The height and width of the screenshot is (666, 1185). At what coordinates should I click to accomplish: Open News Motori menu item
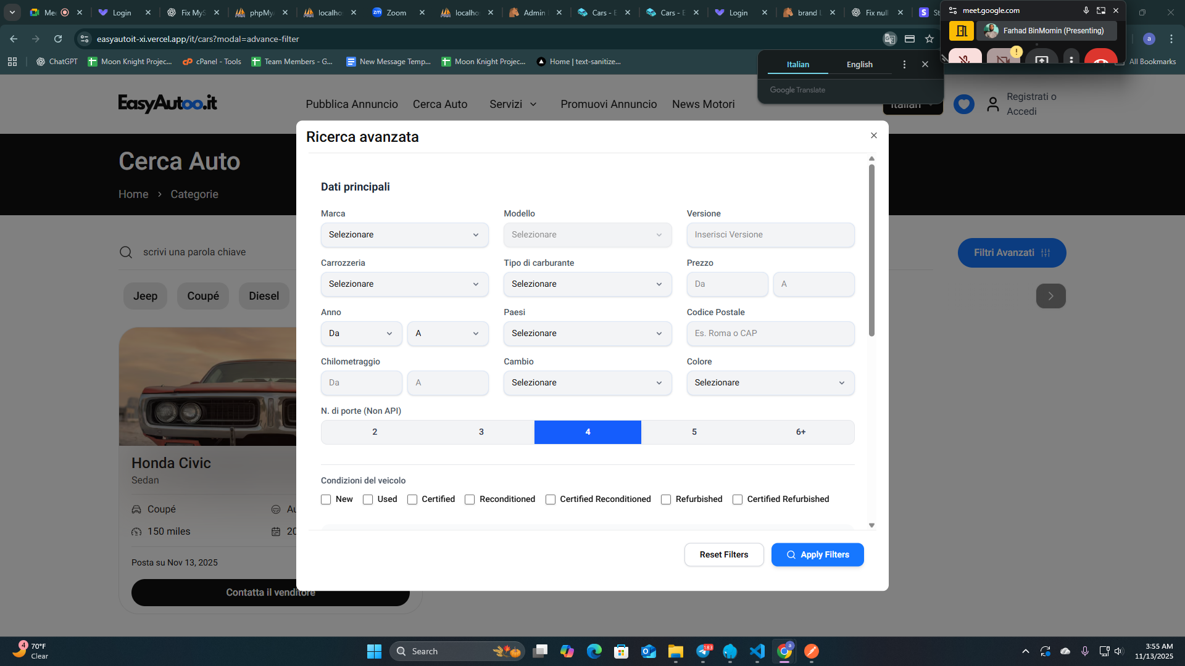[x=704, y=104]
